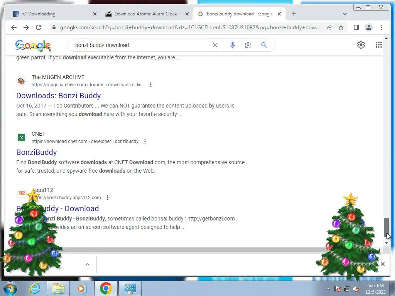This screenshot has height=296, width=395.
Task: Click the address bar URL
Action: (x=190, y=27)
